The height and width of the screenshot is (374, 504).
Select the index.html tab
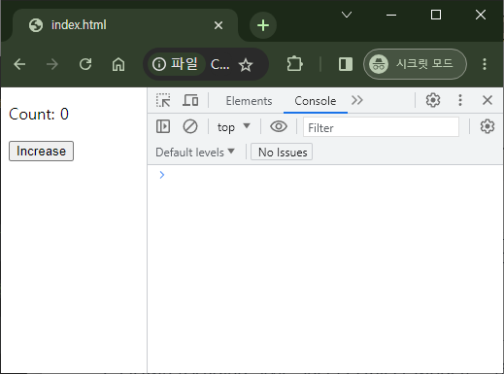point(125,25)
